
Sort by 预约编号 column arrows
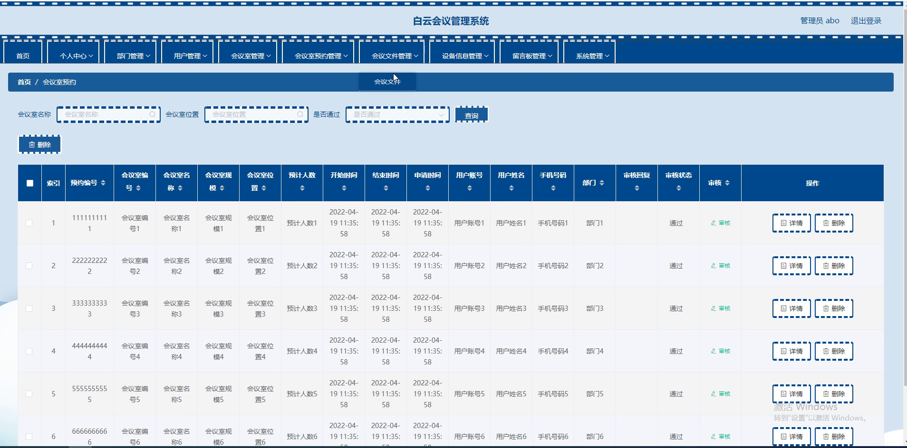click(x=103, y=183)
